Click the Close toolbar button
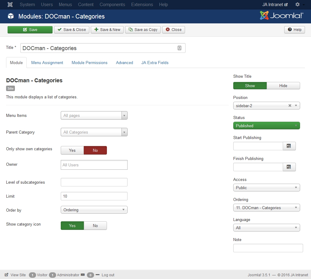This screenshot has height=279, width=311. [x=173, y=30]
